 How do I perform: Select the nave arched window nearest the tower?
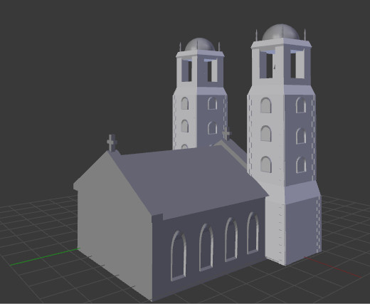253,233
